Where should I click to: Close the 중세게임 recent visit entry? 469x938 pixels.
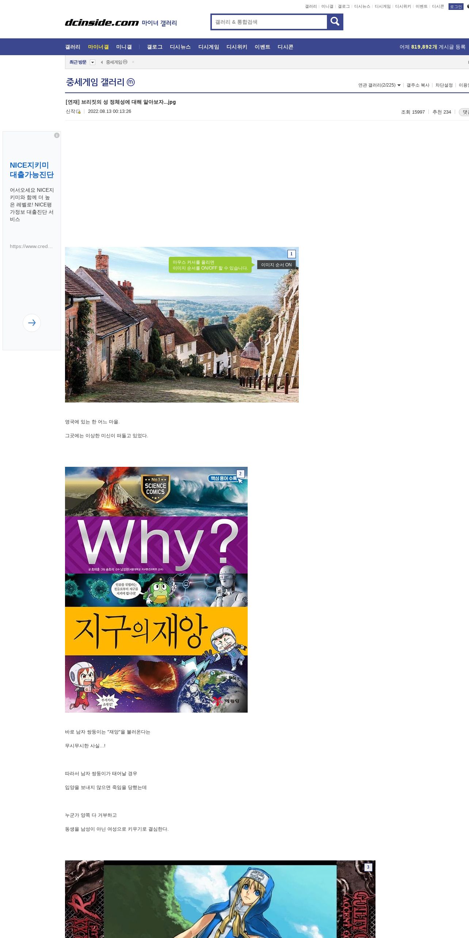tap(133, 62)
